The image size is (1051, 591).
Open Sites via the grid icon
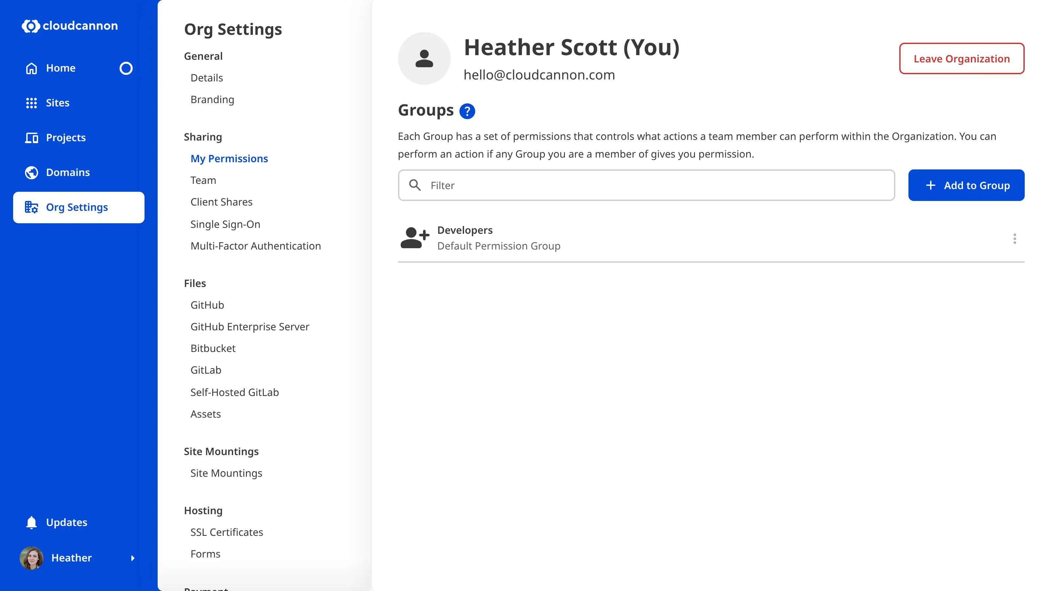32,103
